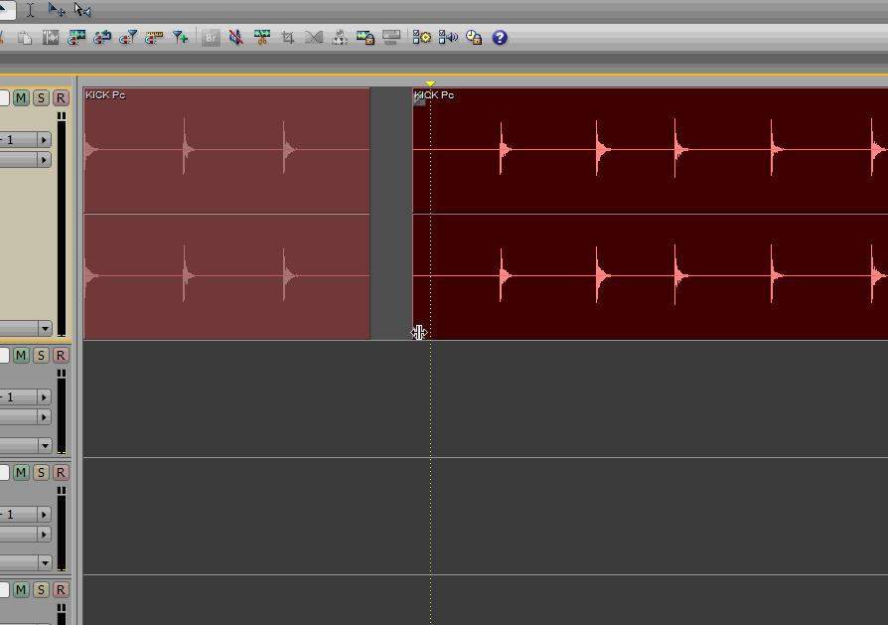Click the third track level meter

pyautogui.click(x=62, y=530)
